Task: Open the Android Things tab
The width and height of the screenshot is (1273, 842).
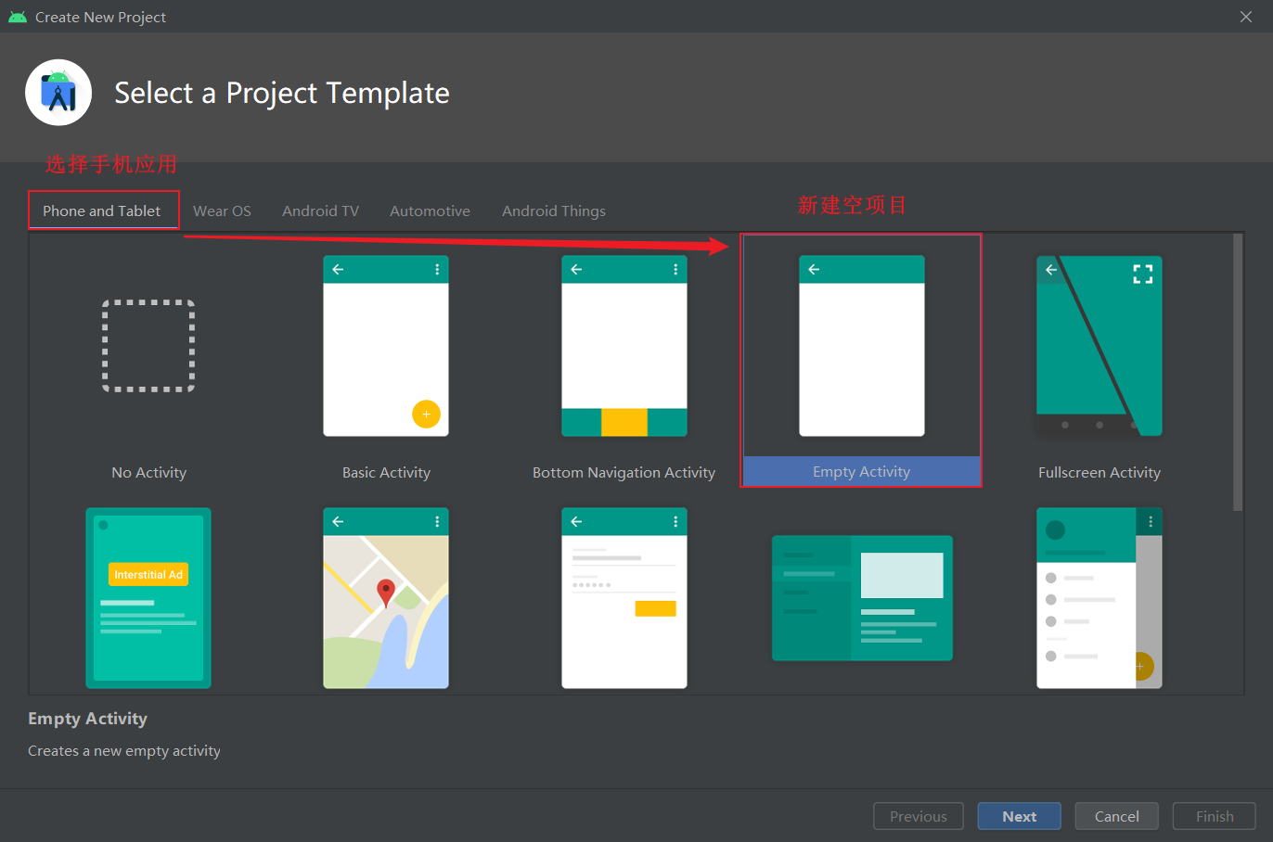Action: (x=554, y=210)
